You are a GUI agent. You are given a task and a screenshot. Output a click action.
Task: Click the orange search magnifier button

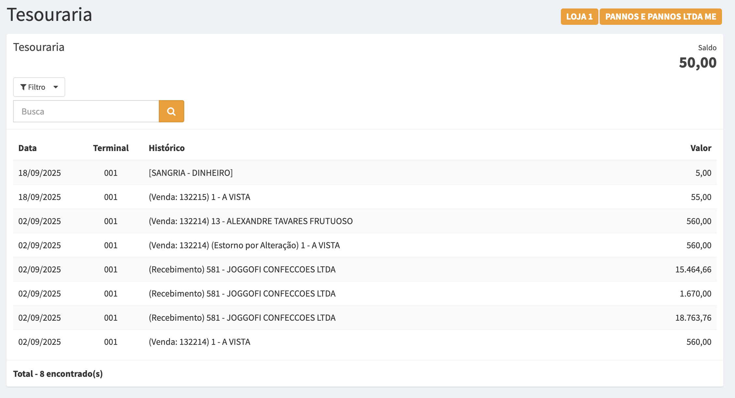tap(171, 112)
